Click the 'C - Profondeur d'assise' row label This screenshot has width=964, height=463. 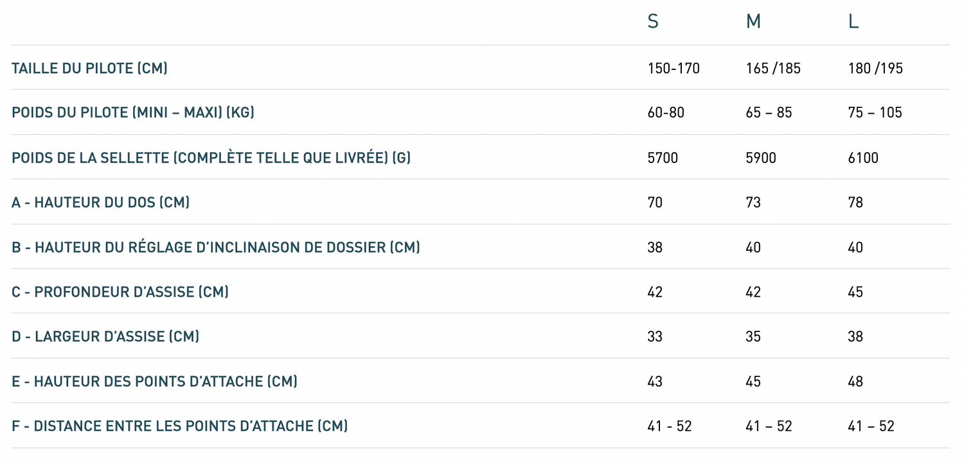point(120,292)
